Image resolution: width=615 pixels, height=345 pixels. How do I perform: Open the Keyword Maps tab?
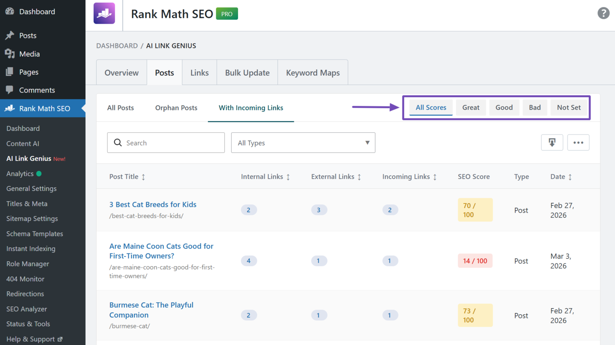click(313, 73)
